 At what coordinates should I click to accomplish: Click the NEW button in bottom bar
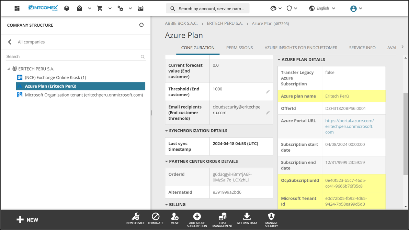[x=27, y=219]
